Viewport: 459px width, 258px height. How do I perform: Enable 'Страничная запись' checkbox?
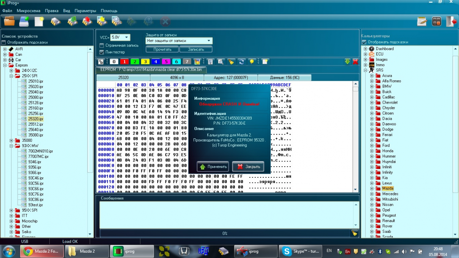[102, 45]
